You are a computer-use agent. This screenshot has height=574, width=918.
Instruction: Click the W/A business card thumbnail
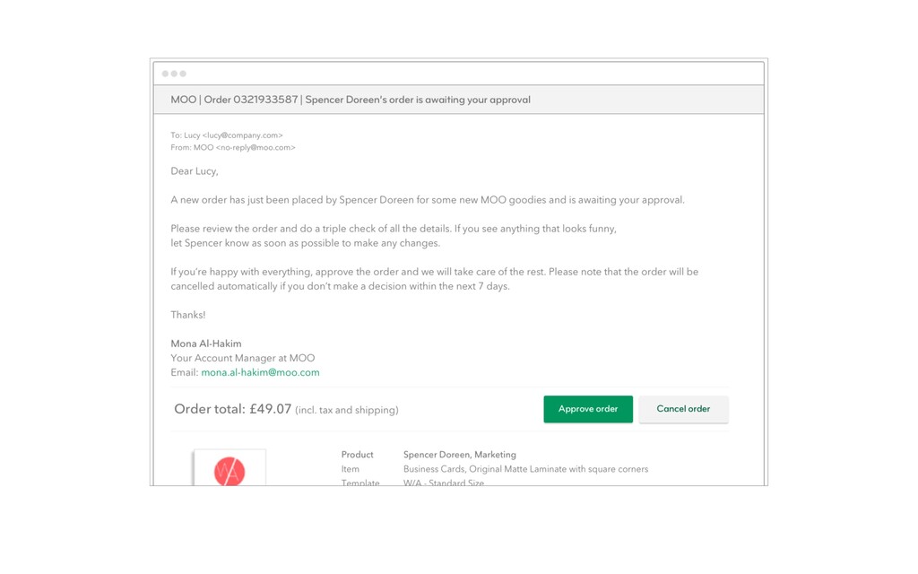click(229, 467)
